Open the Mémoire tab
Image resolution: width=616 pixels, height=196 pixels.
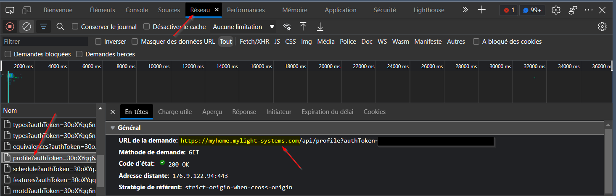(x=295, y=10)
